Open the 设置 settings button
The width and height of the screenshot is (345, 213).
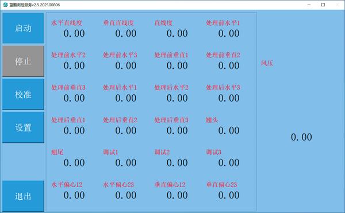[x=23, y=127]
